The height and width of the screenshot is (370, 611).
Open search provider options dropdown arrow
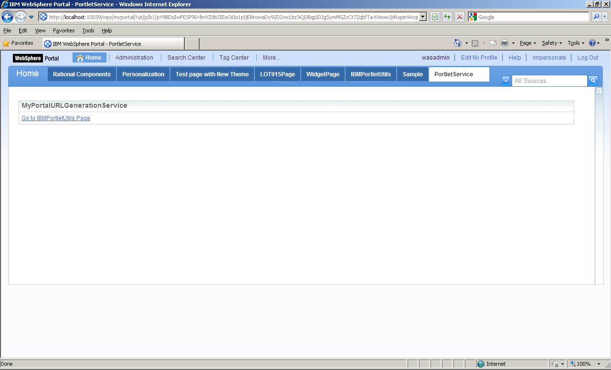pyautogui.click(x=604, y=17)
